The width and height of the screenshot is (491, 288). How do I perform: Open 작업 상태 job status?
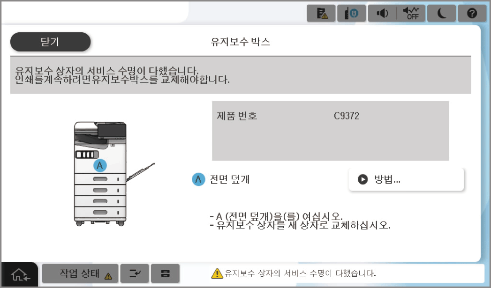pyautogui.click(x=80, y=273)
